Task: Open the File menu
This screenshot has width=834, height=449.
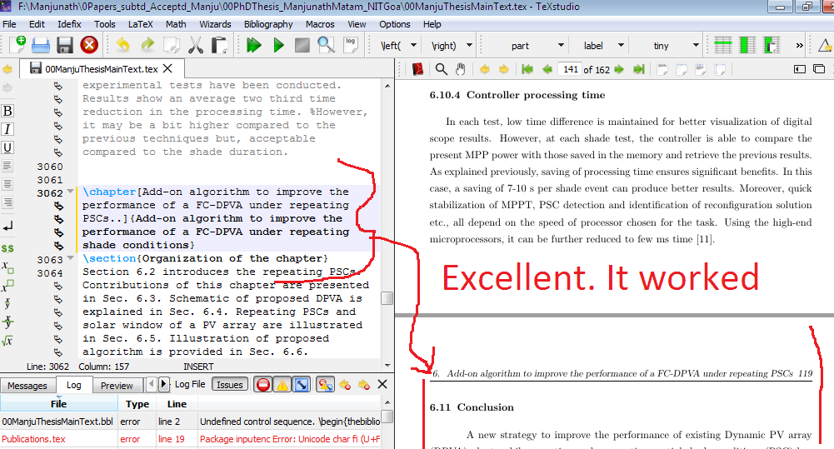Action: [x=9, y=24]
